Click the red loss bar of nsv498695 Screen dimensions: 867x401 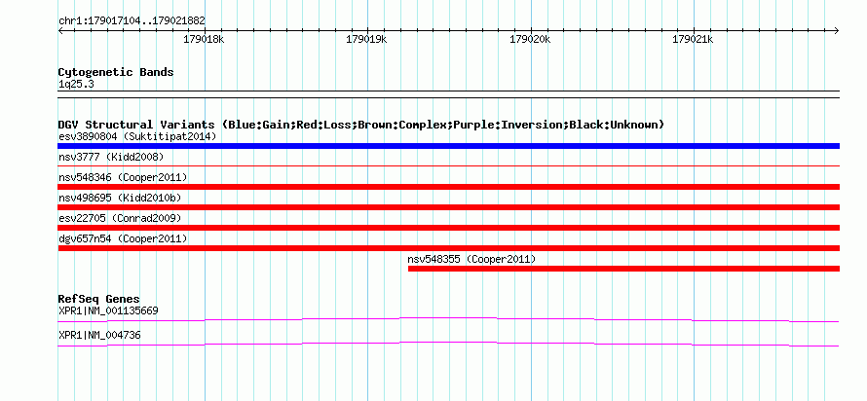coord(448,207)
